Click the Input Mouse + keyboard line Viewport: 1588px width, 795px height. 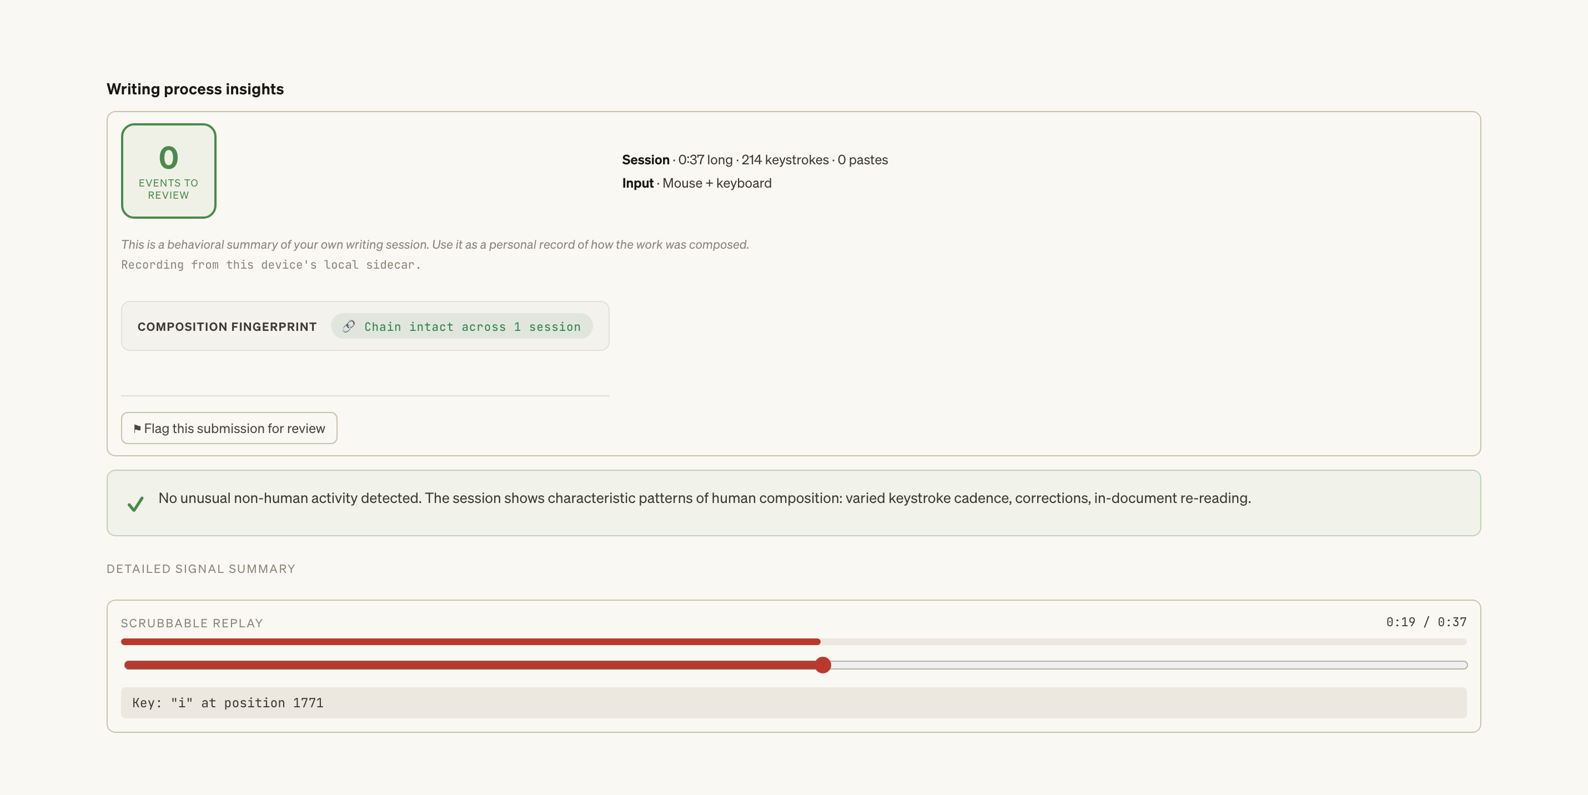(697, 183)
